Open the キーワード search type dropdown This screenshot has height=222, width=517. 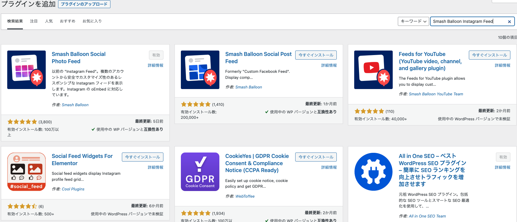[x=413, y=21]
